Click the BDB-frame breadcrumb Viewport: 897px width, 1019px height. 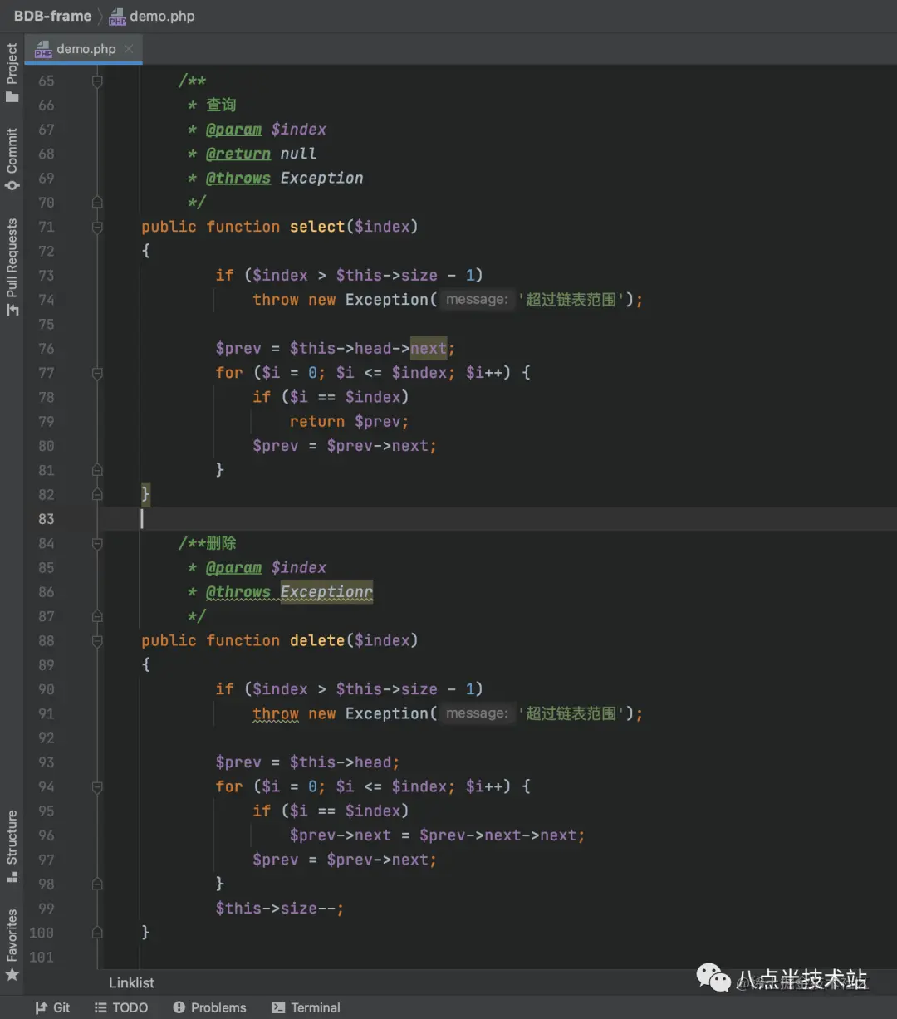tap(52, 16)
